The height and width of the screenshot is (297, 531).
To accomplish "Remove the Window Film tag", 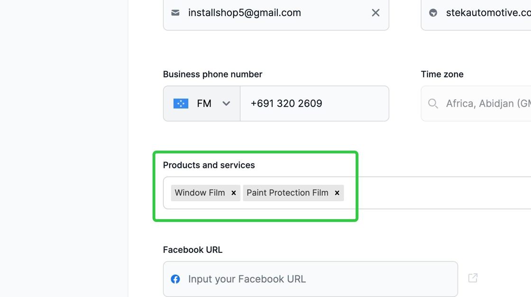I will click(x=234, y=193).
